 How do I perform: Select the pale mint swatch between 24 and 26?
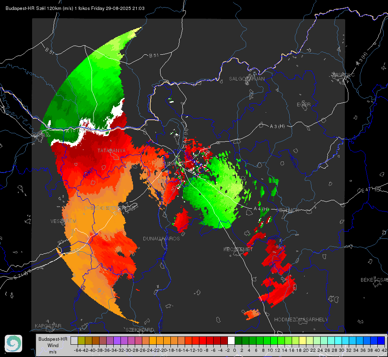(x=324, y=340)
